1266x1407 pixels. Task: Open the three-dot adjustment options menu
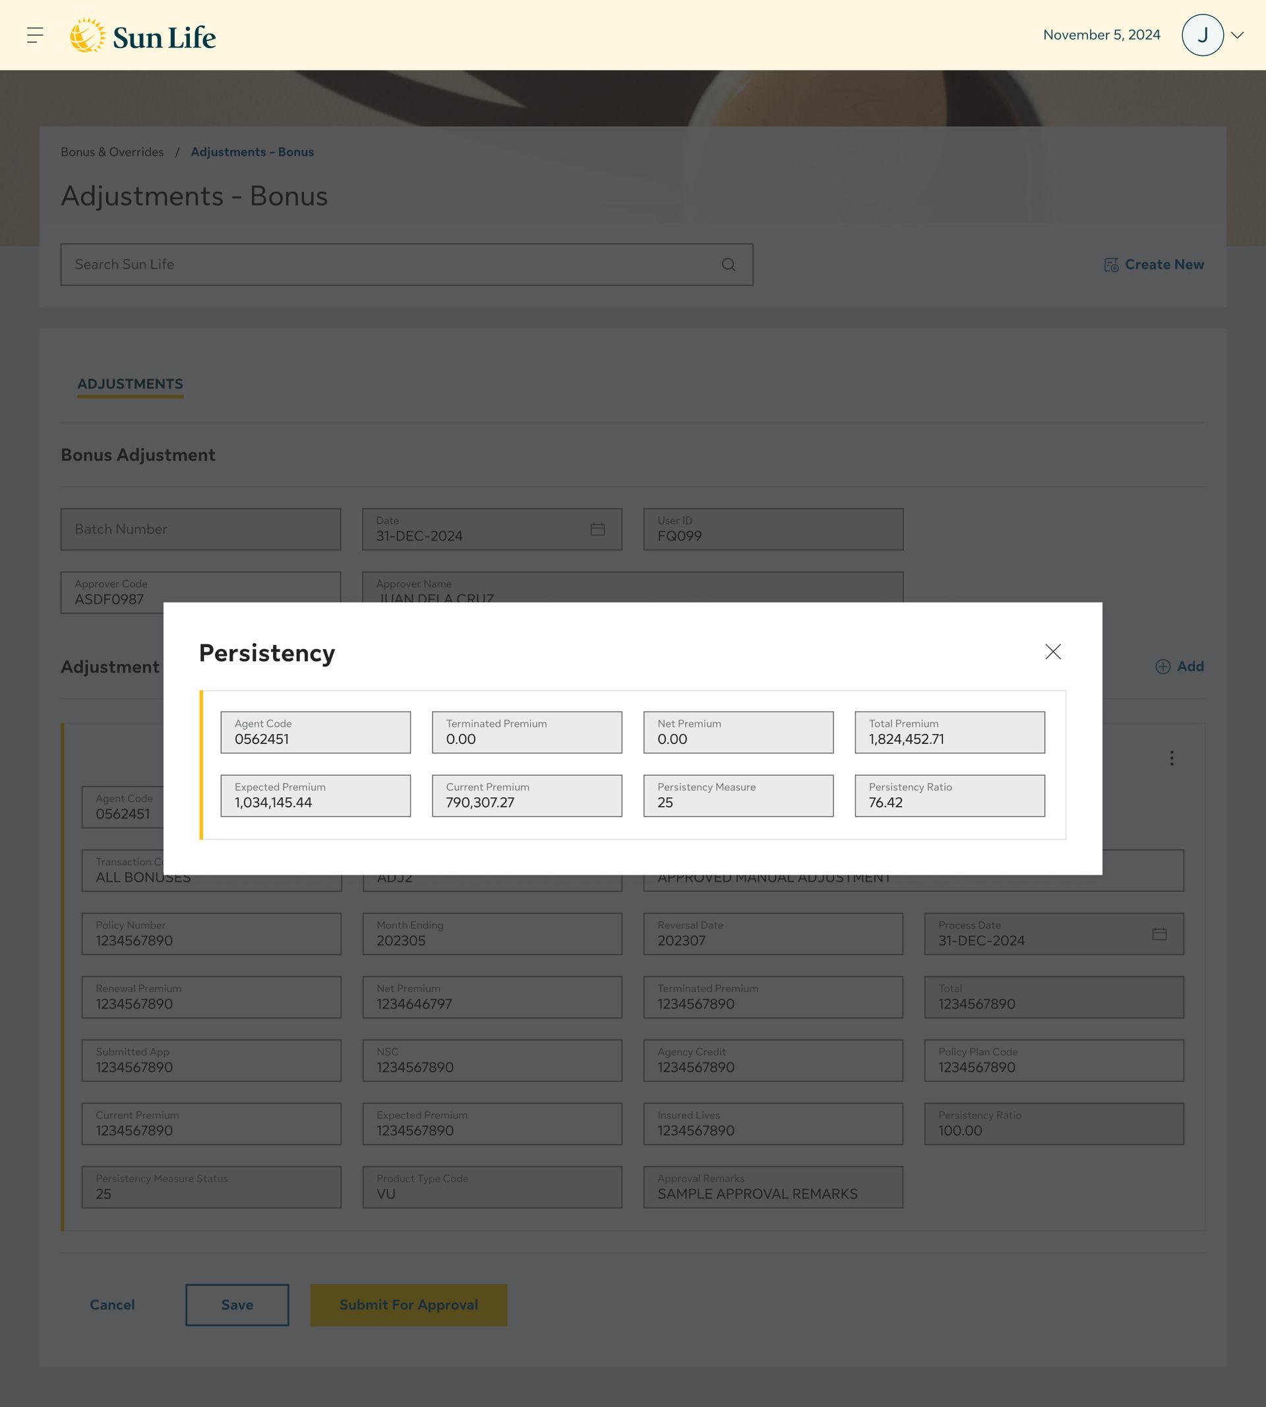point(1172,758)
